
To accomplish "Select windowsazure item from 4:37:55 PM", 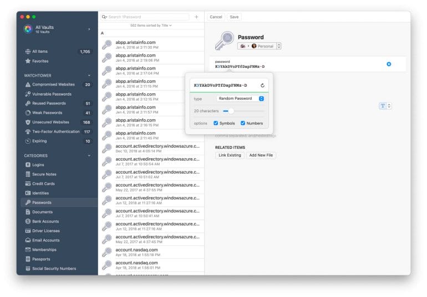I will 151,187.
